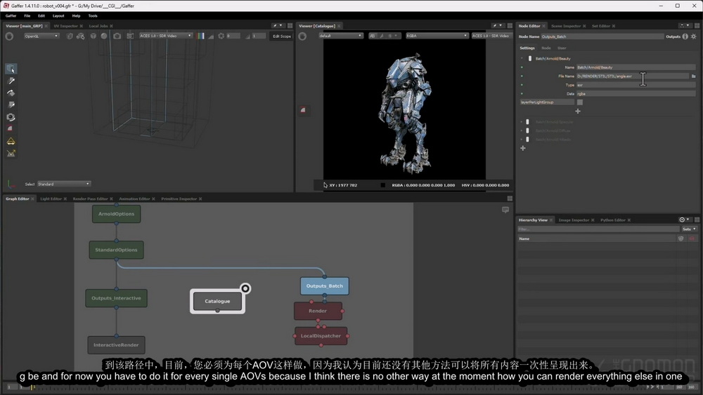Click pause hand icon in Catalogue viewer

click(302, 36)
